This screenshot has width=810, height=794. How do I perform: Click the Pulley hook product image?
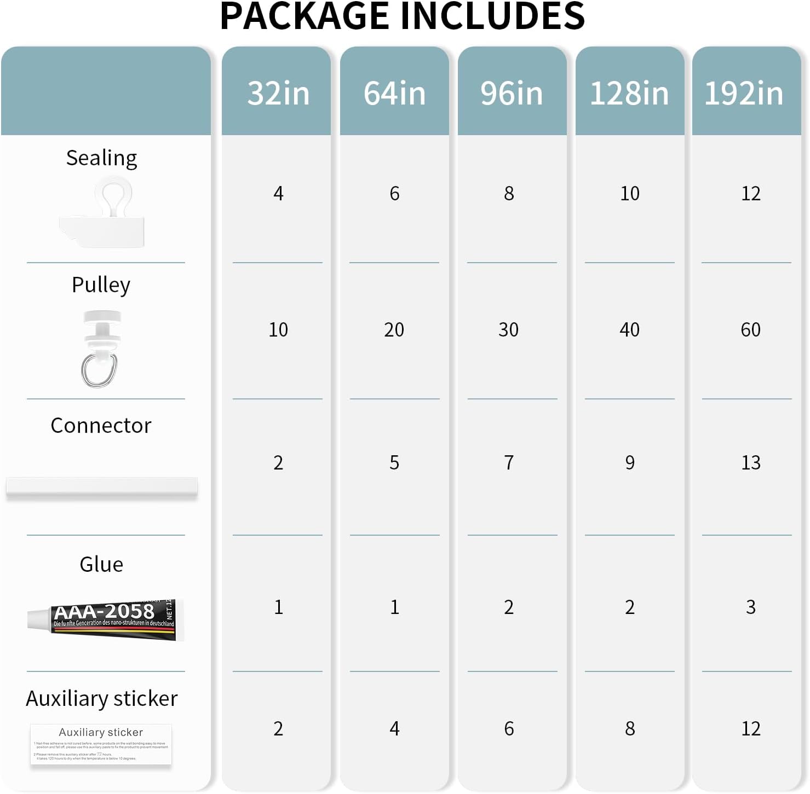tap(101, 349)
